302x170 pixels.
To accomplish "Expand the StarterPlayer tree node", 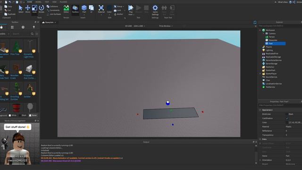I will pos(260,74).
